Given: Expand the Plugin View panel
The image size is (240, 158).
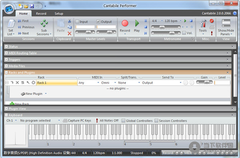Looking at the screenshot, I should coord(6,108).
